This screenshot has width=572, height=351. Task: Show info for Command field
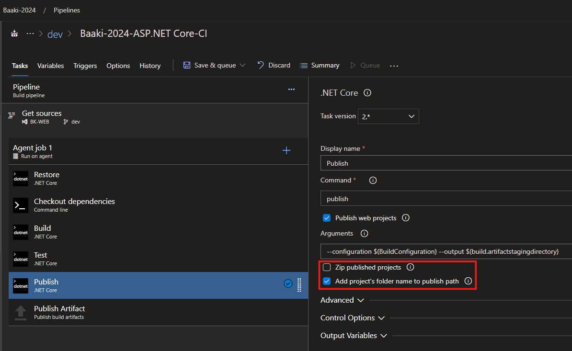click(x=373, y=181)
